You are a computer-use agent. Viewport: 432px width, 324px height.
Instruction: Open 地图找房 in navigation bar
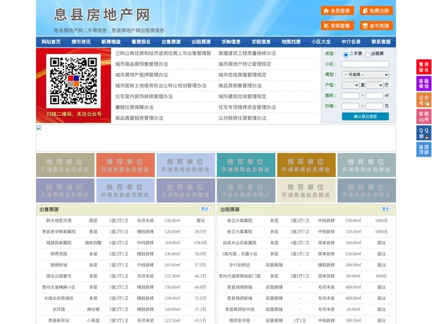pyautogui.click(x=291, y=42)
